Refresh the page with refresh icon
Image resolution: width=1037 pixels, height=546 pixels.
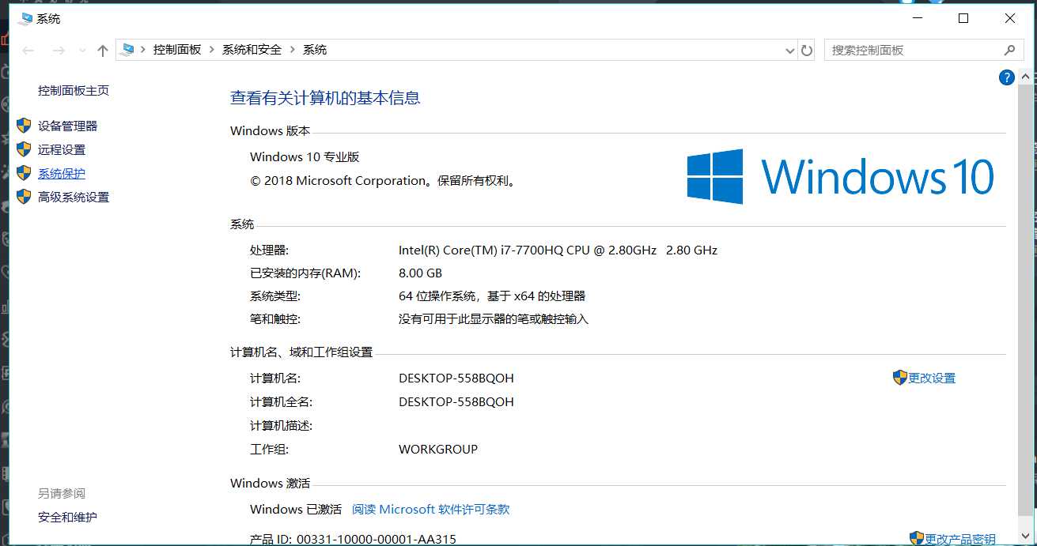[x=807, y=51]
